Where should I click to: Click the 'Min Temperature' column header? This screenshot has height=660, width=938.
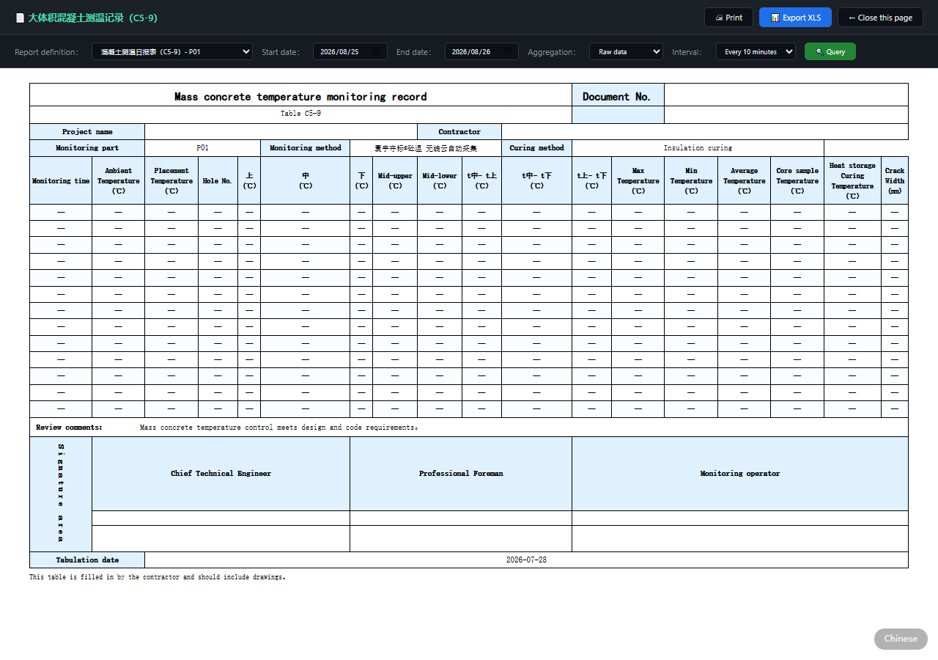click(691, 180)
